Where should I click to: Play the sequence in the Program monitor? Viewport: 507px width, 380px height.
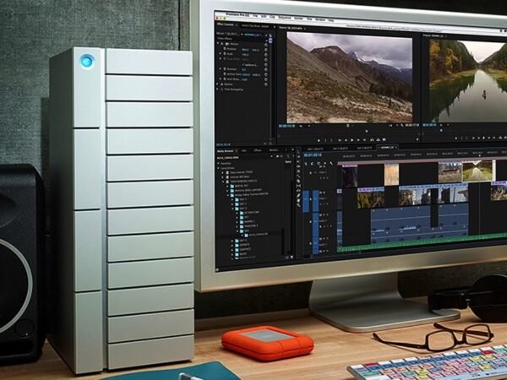(483, 138)
